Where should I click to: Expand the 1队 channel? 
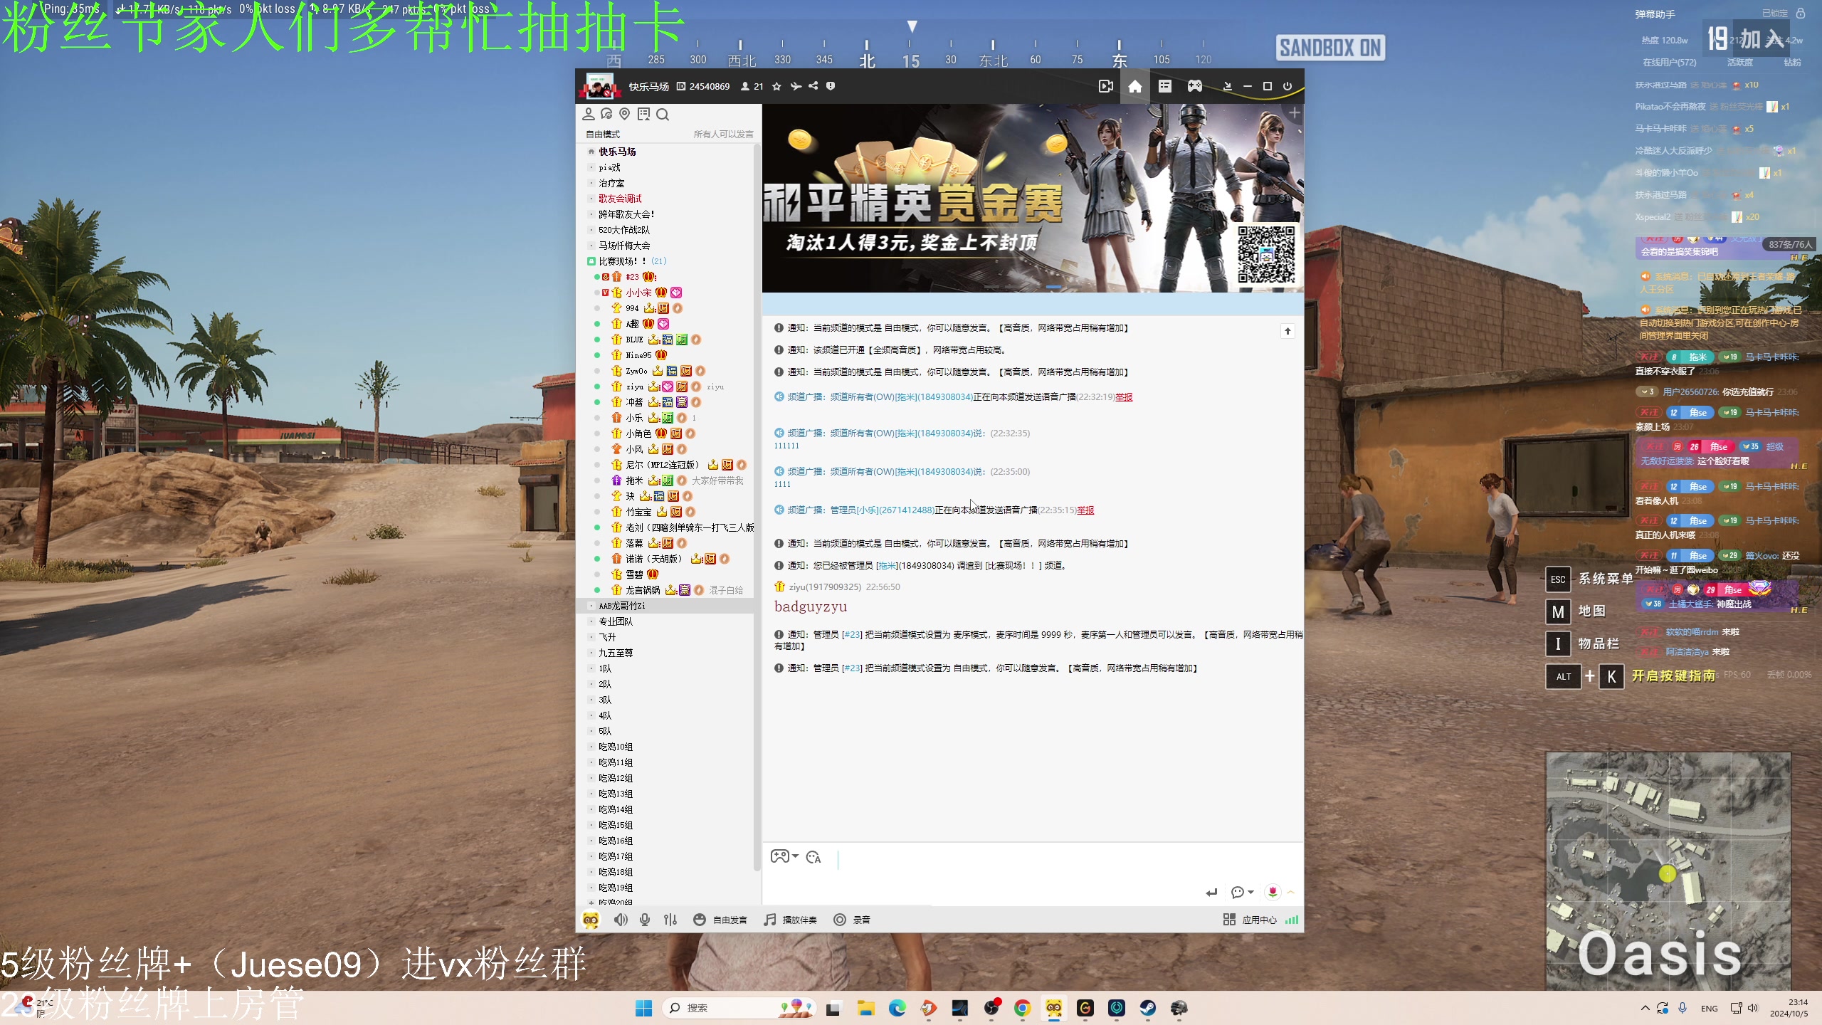click(x=591, y=668)
